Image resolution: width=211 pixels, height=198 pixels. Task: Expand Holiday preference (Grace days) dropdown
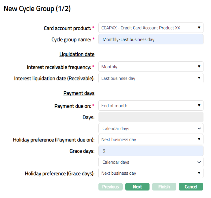[151, 173]
